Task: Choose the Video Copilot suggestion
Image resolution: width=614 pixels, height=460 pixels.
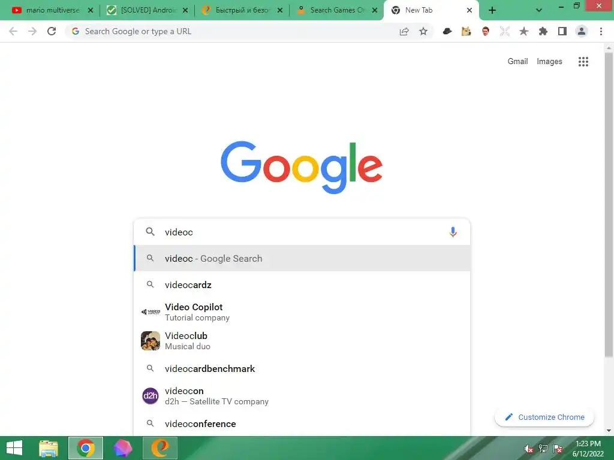Action: click(x=302, y=312)
